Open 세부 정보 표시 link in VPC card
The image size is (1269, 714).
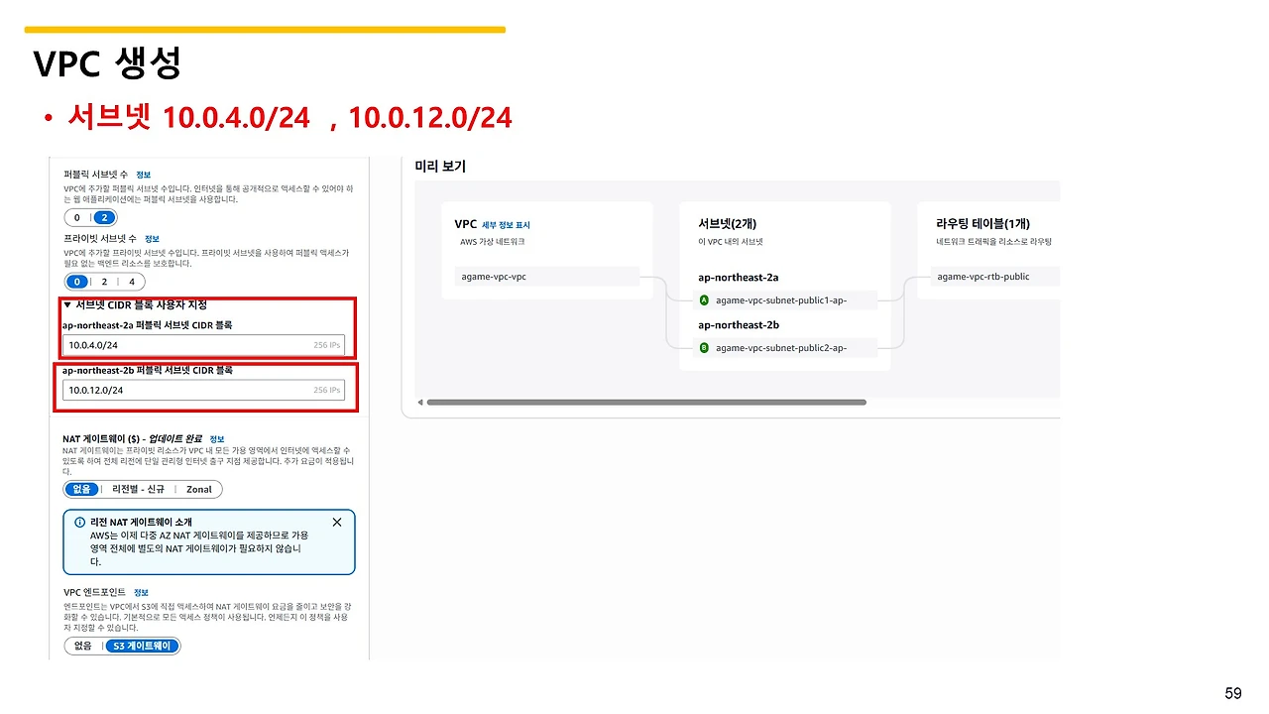point(506,225)
